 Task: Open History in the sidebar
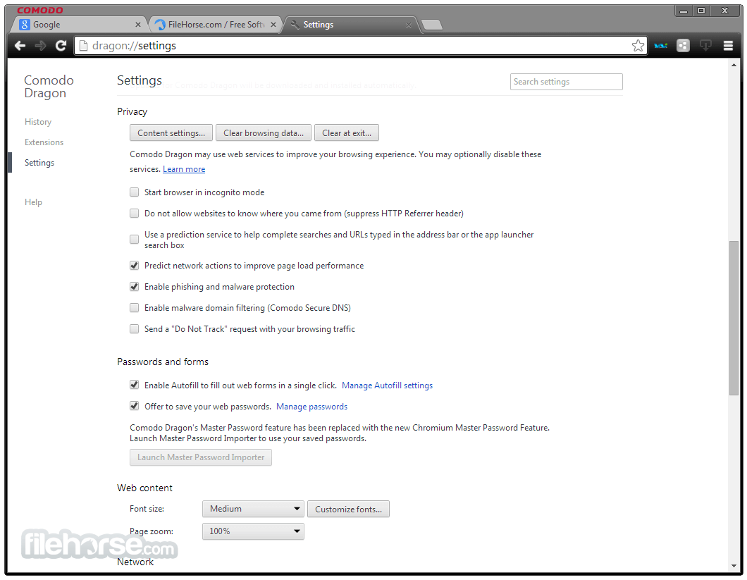pos(38,122)
